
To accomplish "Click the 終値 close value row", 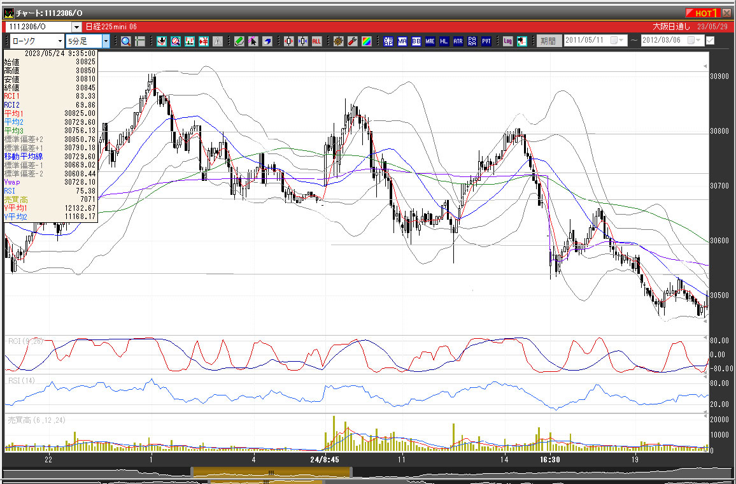I will (x=50, y=88).
